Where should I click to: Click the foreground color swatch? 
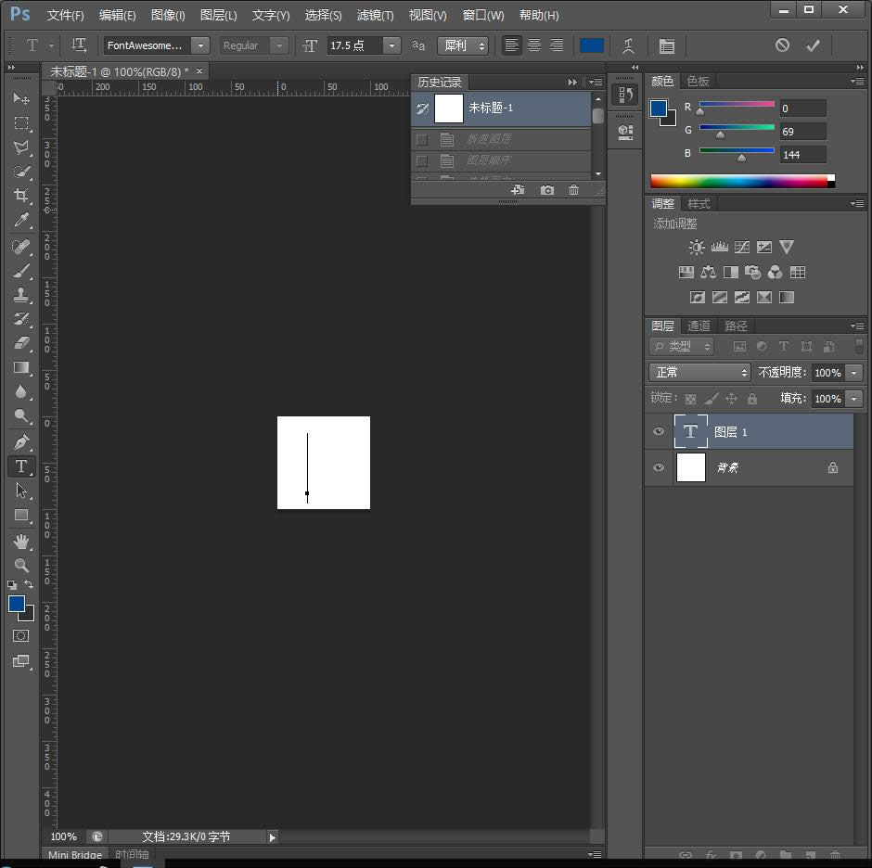pyautogui.click(x=17, y=604)
